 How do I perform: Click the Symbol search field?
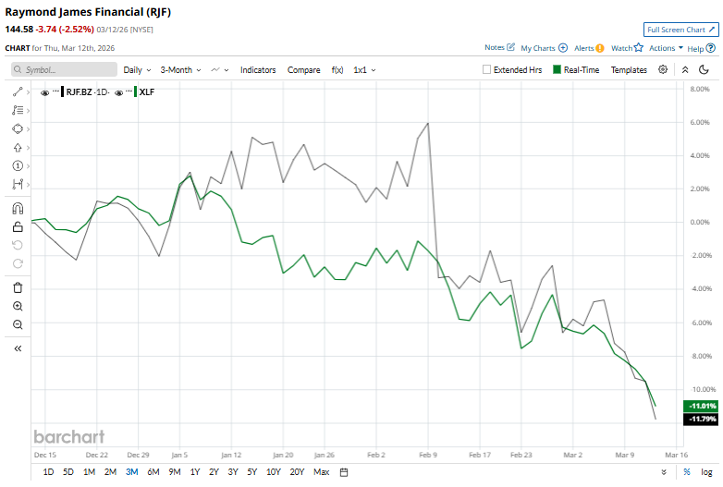pyautogui.click(x=65, y=69)
